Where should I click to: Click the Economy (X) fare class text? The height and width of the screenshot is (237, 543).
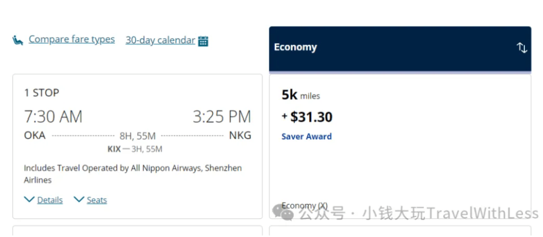coord(304,206)
